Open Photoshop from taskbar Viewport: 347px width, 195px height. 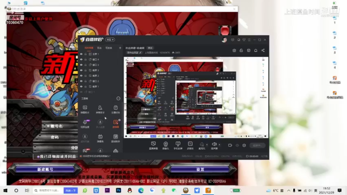(x=118, y=190)
